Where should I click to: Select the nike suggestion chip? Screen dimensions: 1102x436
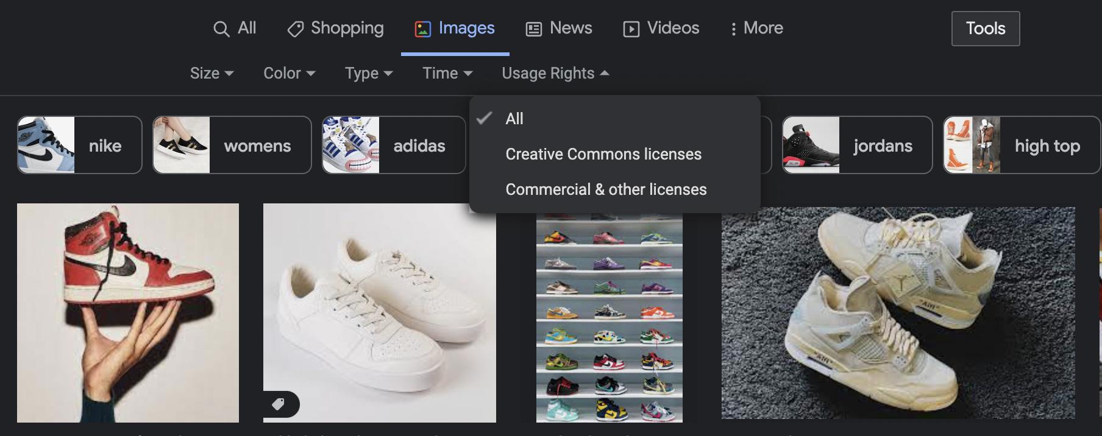pos(80,145)
